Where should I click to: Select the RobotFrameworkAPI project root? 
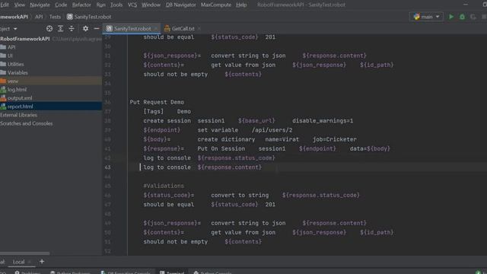pos(25,39)
